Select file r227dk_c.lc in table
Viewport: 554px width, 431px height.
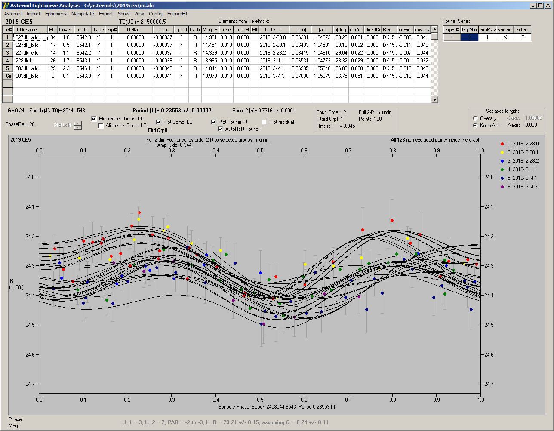31,53
